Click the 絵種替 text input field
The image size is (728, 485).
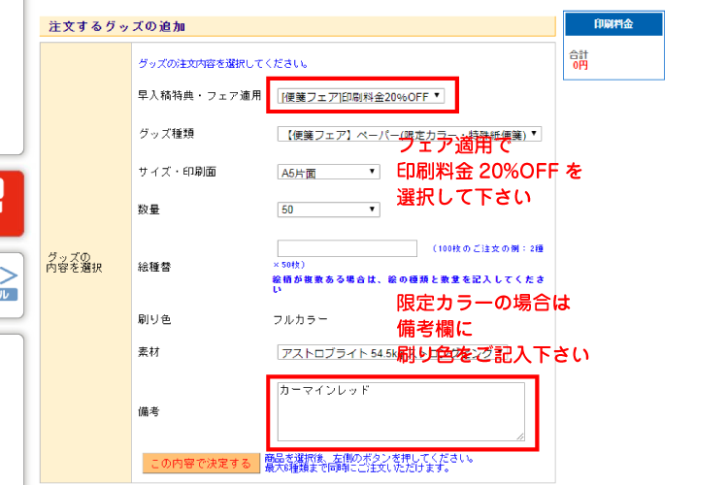[x=347, y=248]
